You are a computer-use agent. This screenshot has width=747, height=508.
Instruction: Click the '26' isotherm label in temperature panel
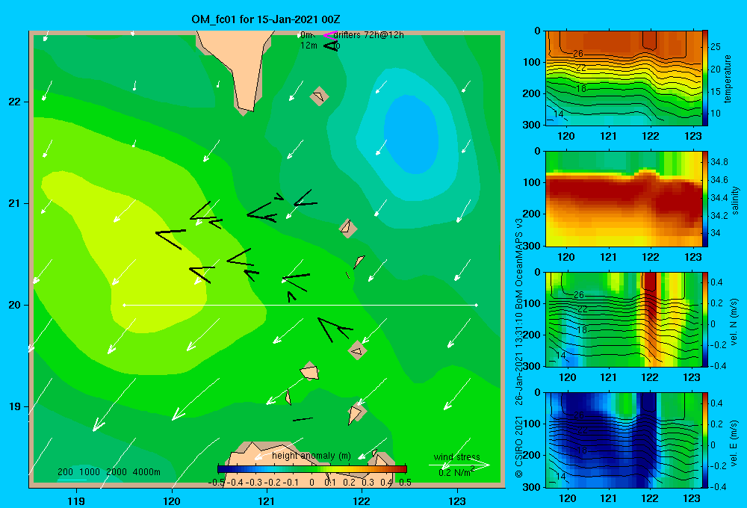click(578, 53)
